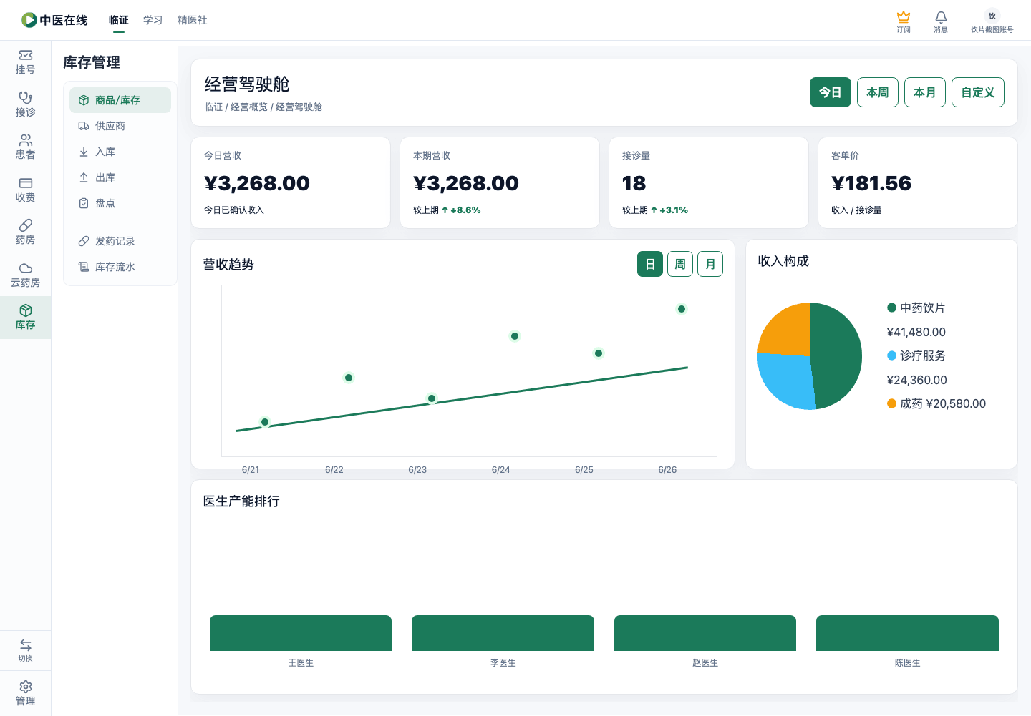Image resolution: width=1031 pixels, height=716 pixels.
Task: Open 云药房 cloud pharmacy icon
Action: click(25, 275)
